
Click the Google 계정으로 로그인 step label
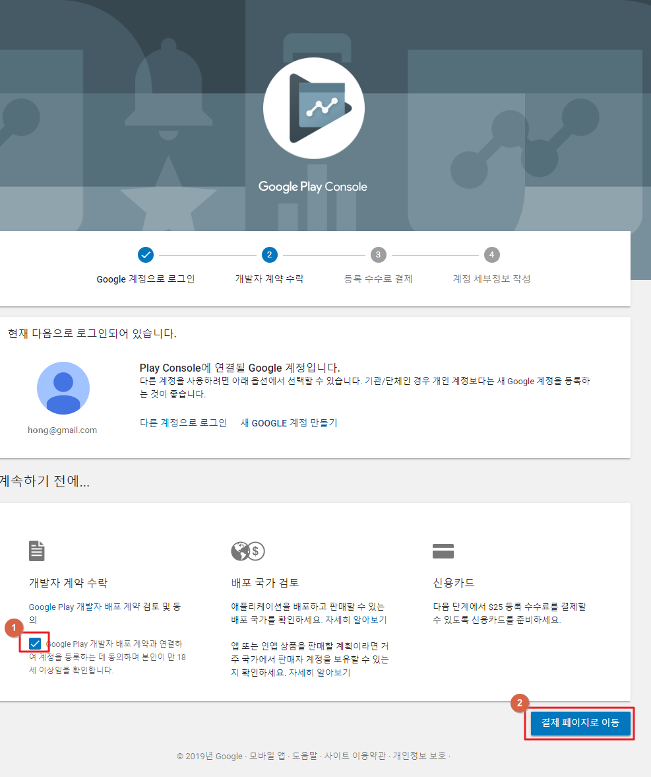coord(146,279)
